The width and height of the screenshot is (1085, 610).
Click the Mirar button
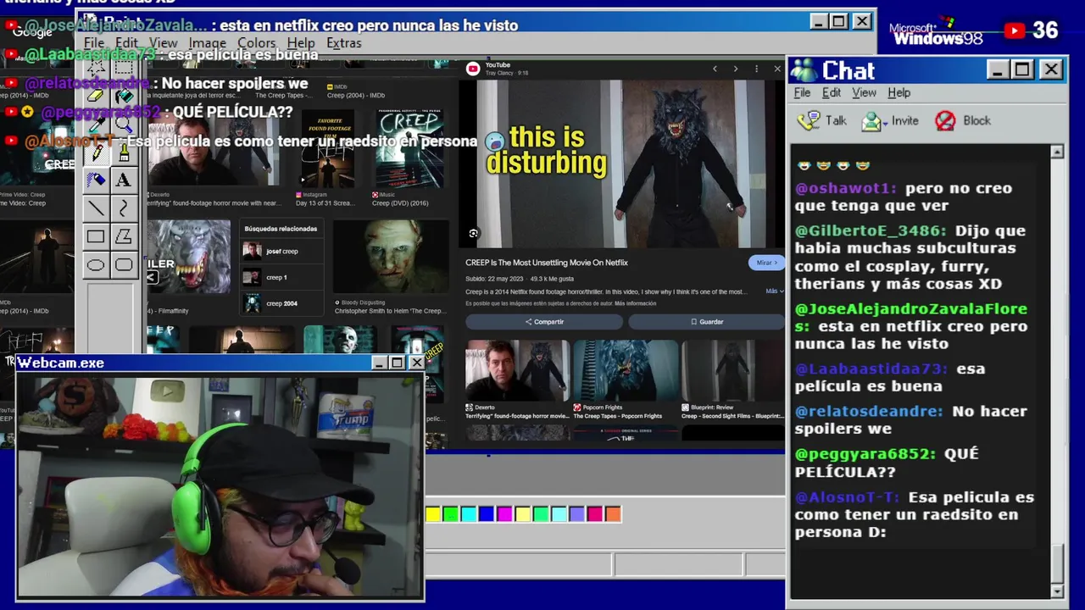click(766, 263)
